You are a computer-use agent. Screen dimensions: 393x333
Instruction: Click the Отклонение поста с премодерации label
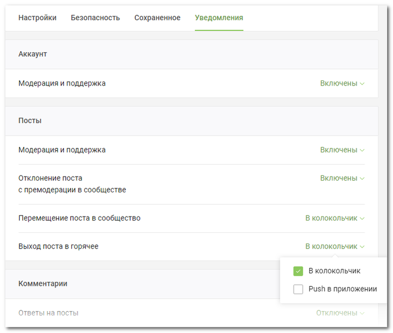tap(72, 184)
